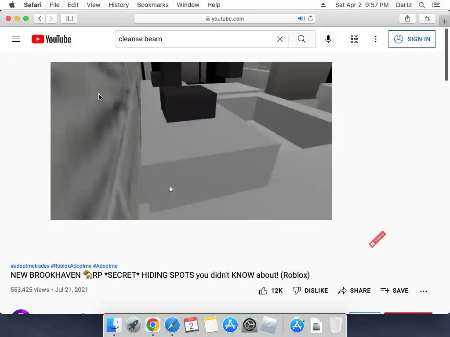Go forward with Safari forward arrow

point(51,18)
